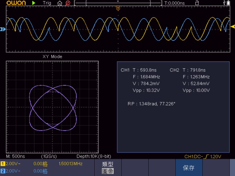
Task: Click the purple Lissajous figure in the XY plot
Action: (x=53, y=108)
